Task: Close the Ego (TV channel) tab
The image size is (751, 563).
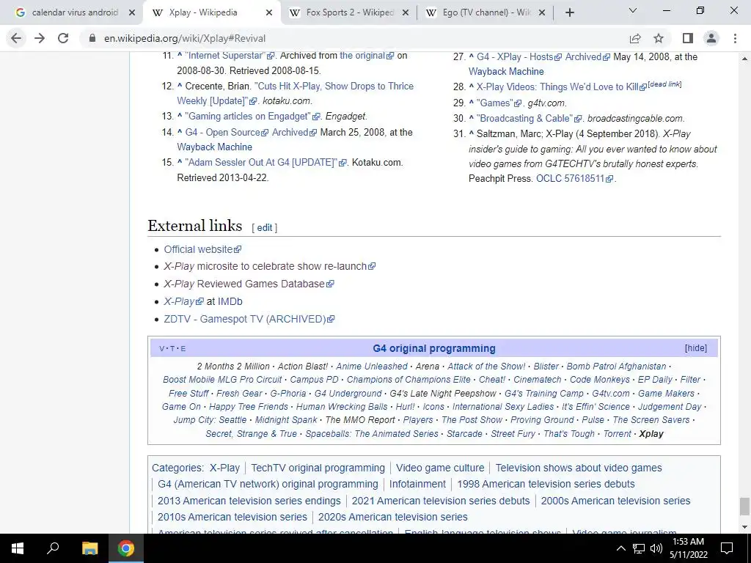Action: click(542, 12)
